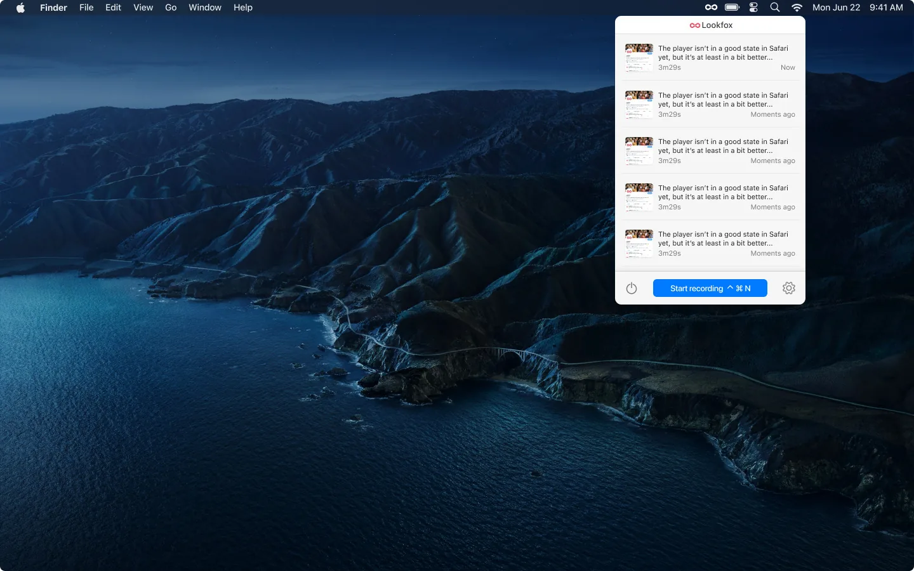Open the Finder menu
914x571 pixels.
click(53, 8)
